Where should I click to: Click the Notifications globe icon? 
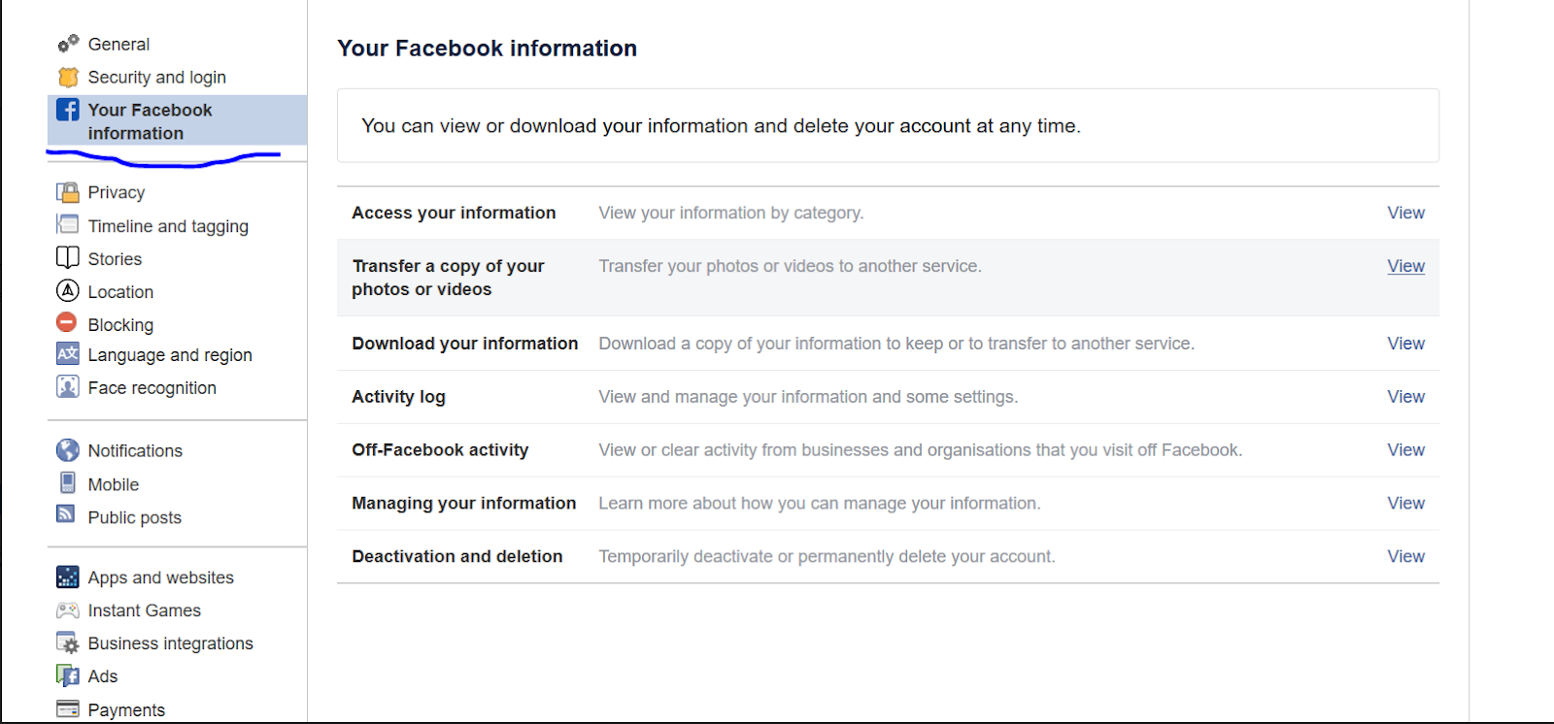coord(68,449)
